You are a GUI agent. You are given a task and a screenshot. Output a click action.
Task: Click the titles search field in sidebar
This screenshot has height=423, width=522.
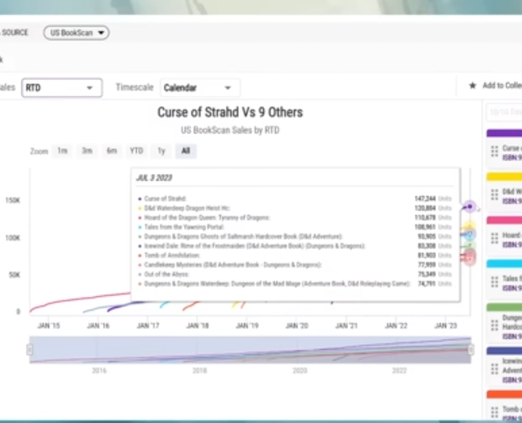point(504,112)
